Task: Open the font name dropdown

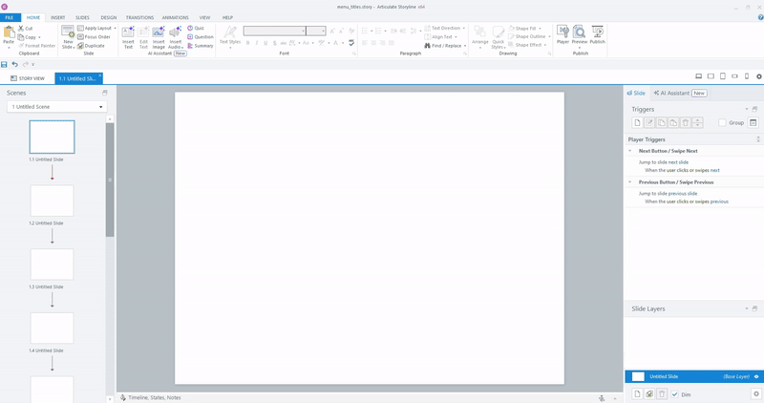Action: click(303, 32)
